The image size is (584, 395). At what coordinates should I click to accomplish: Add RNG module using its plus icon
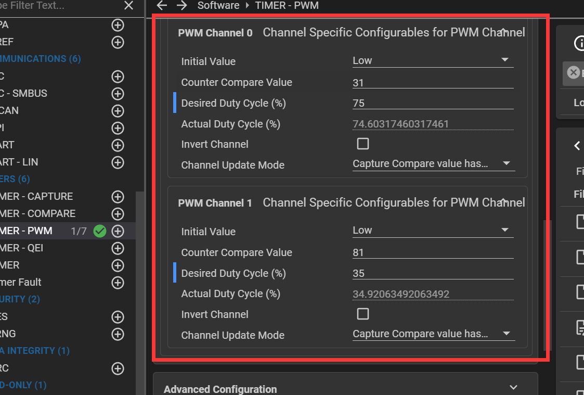coord(118,334)
